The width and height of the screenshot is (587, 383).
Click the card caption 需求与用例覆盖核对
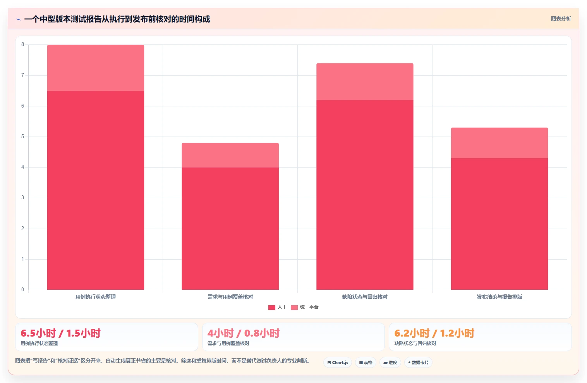tap(228, 343)
